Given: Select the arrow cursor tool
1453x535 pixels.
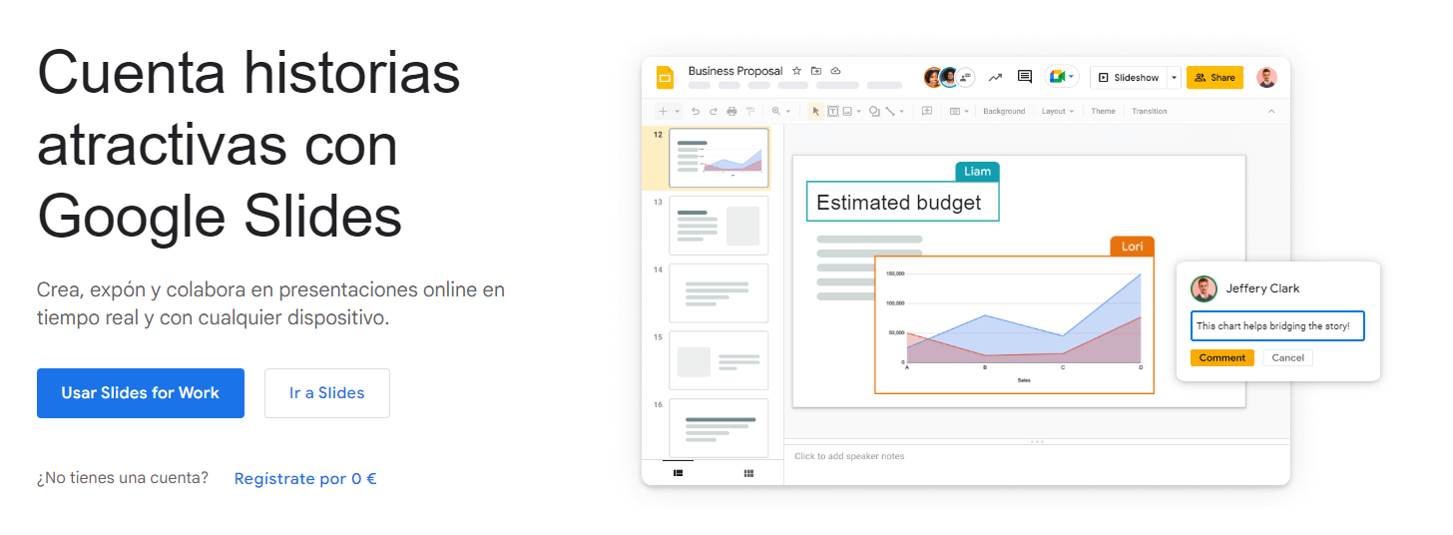Looking at the screenshot, I should point(816,111).
